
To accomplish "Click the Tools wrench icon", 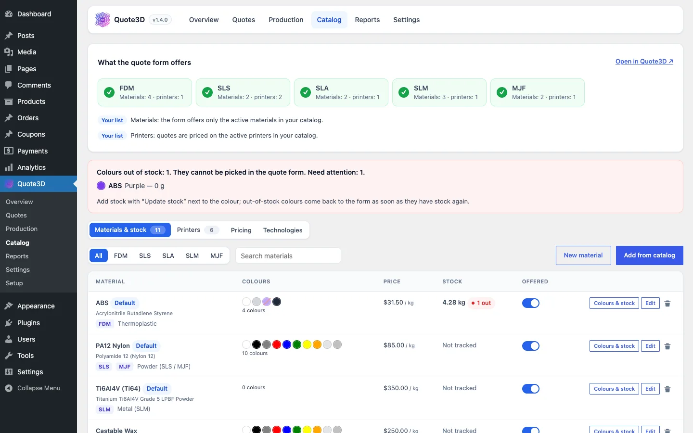I will [9, 356].
